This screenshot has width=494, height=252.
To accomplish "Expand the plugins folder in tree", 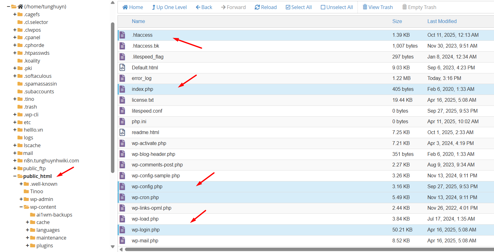I will click(x=27, y=245).
